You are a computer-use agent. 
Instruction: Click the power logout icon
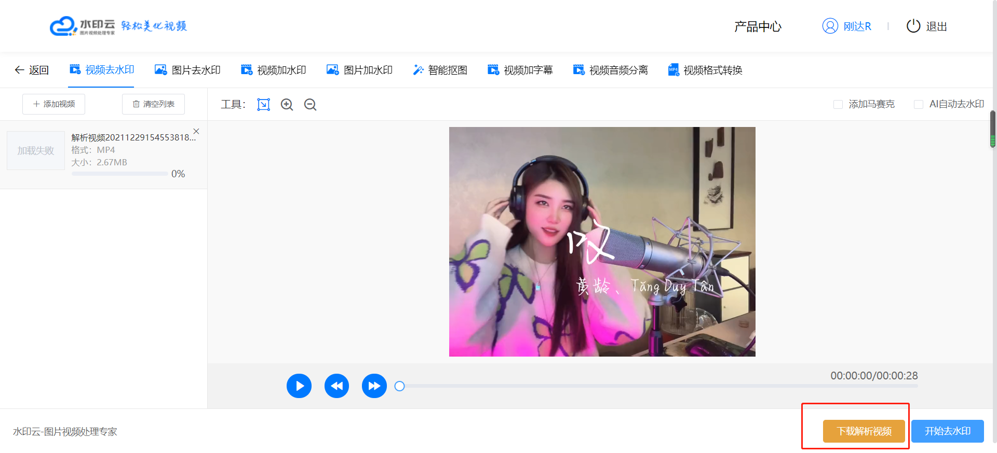click(x=913, y=26)
